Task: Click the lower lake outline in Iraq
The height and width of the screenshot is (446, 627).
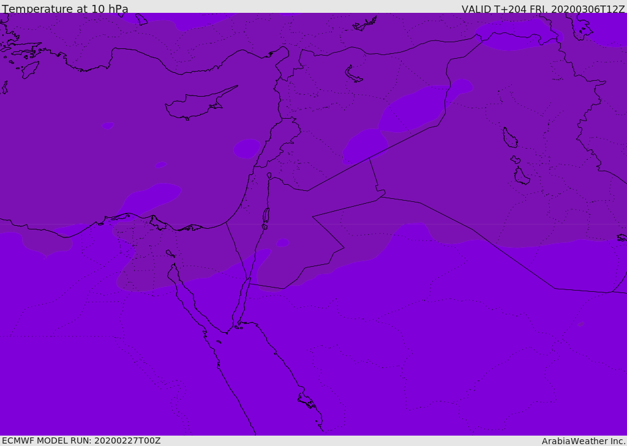Action: click(521, 176)
